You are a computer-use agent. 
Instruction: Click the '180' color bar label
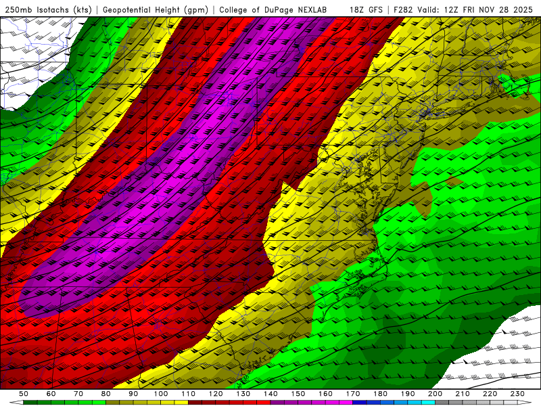(x=380, y=394)
